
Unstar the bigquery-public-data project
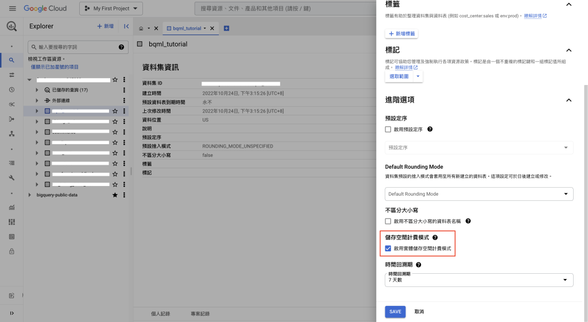pyautogui.click(x=115, y=195)
